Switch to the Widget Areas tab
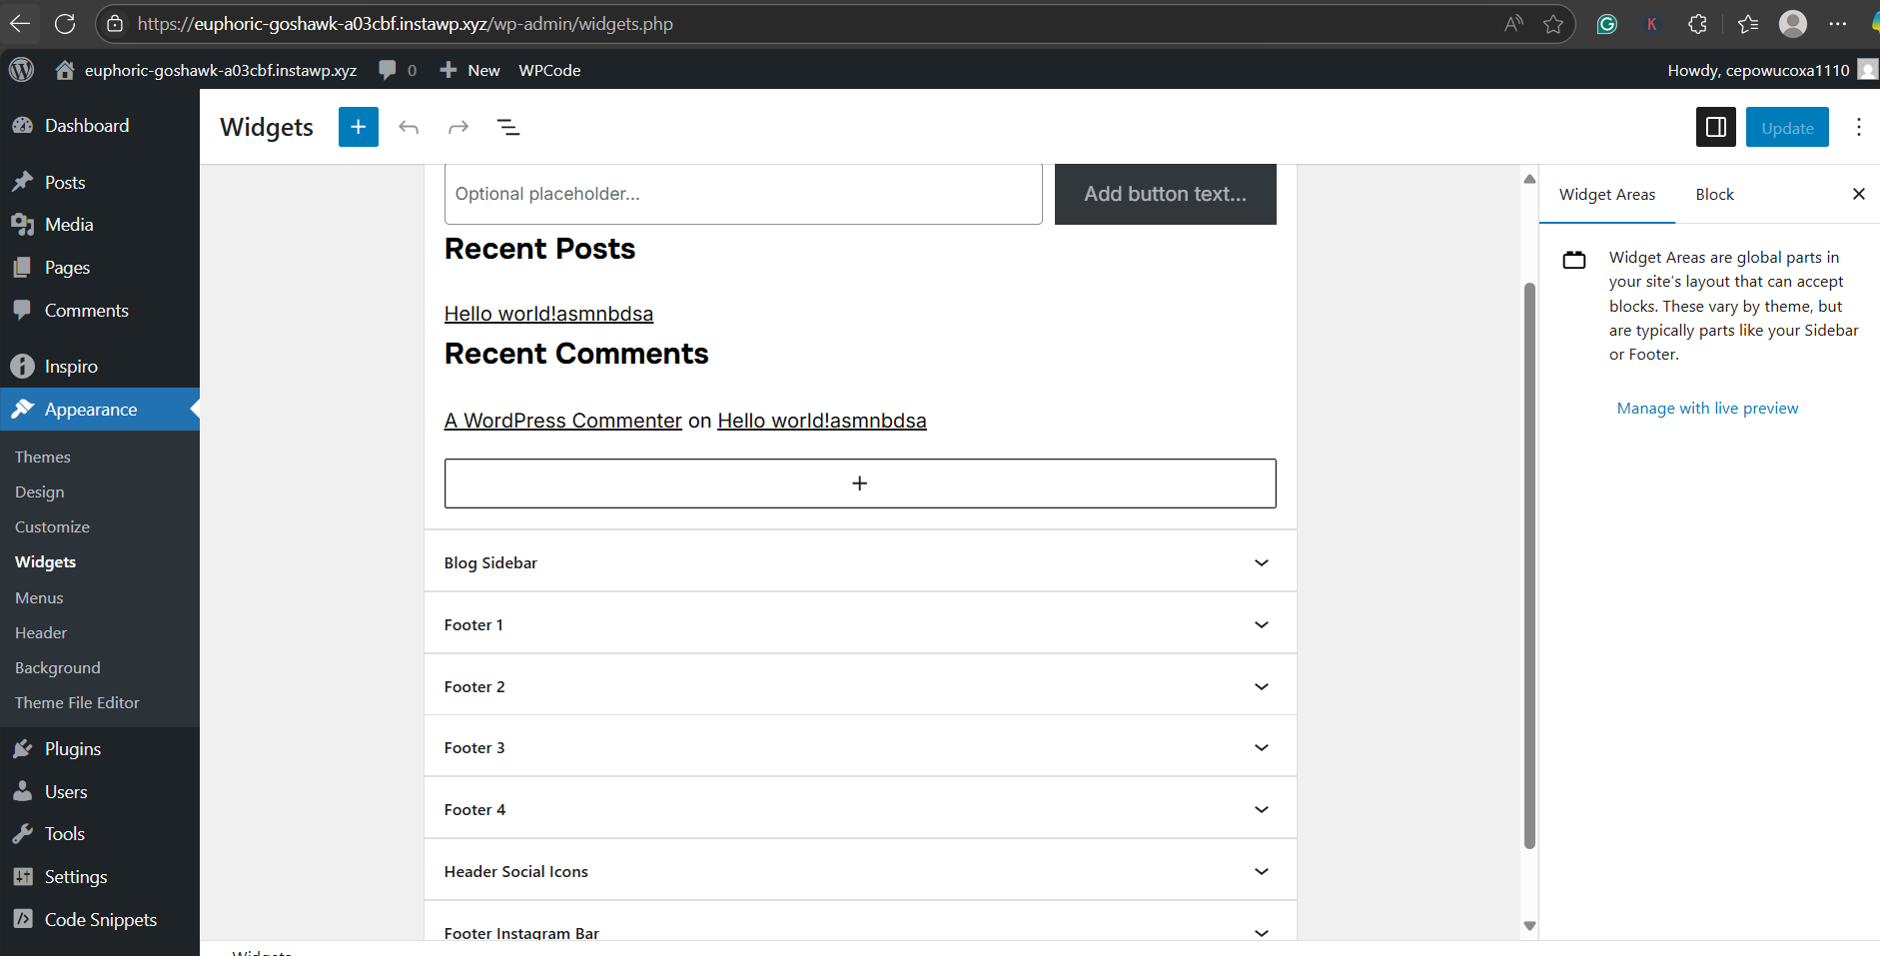This screenshot has width=1880, height=956. coord(1607,194)
